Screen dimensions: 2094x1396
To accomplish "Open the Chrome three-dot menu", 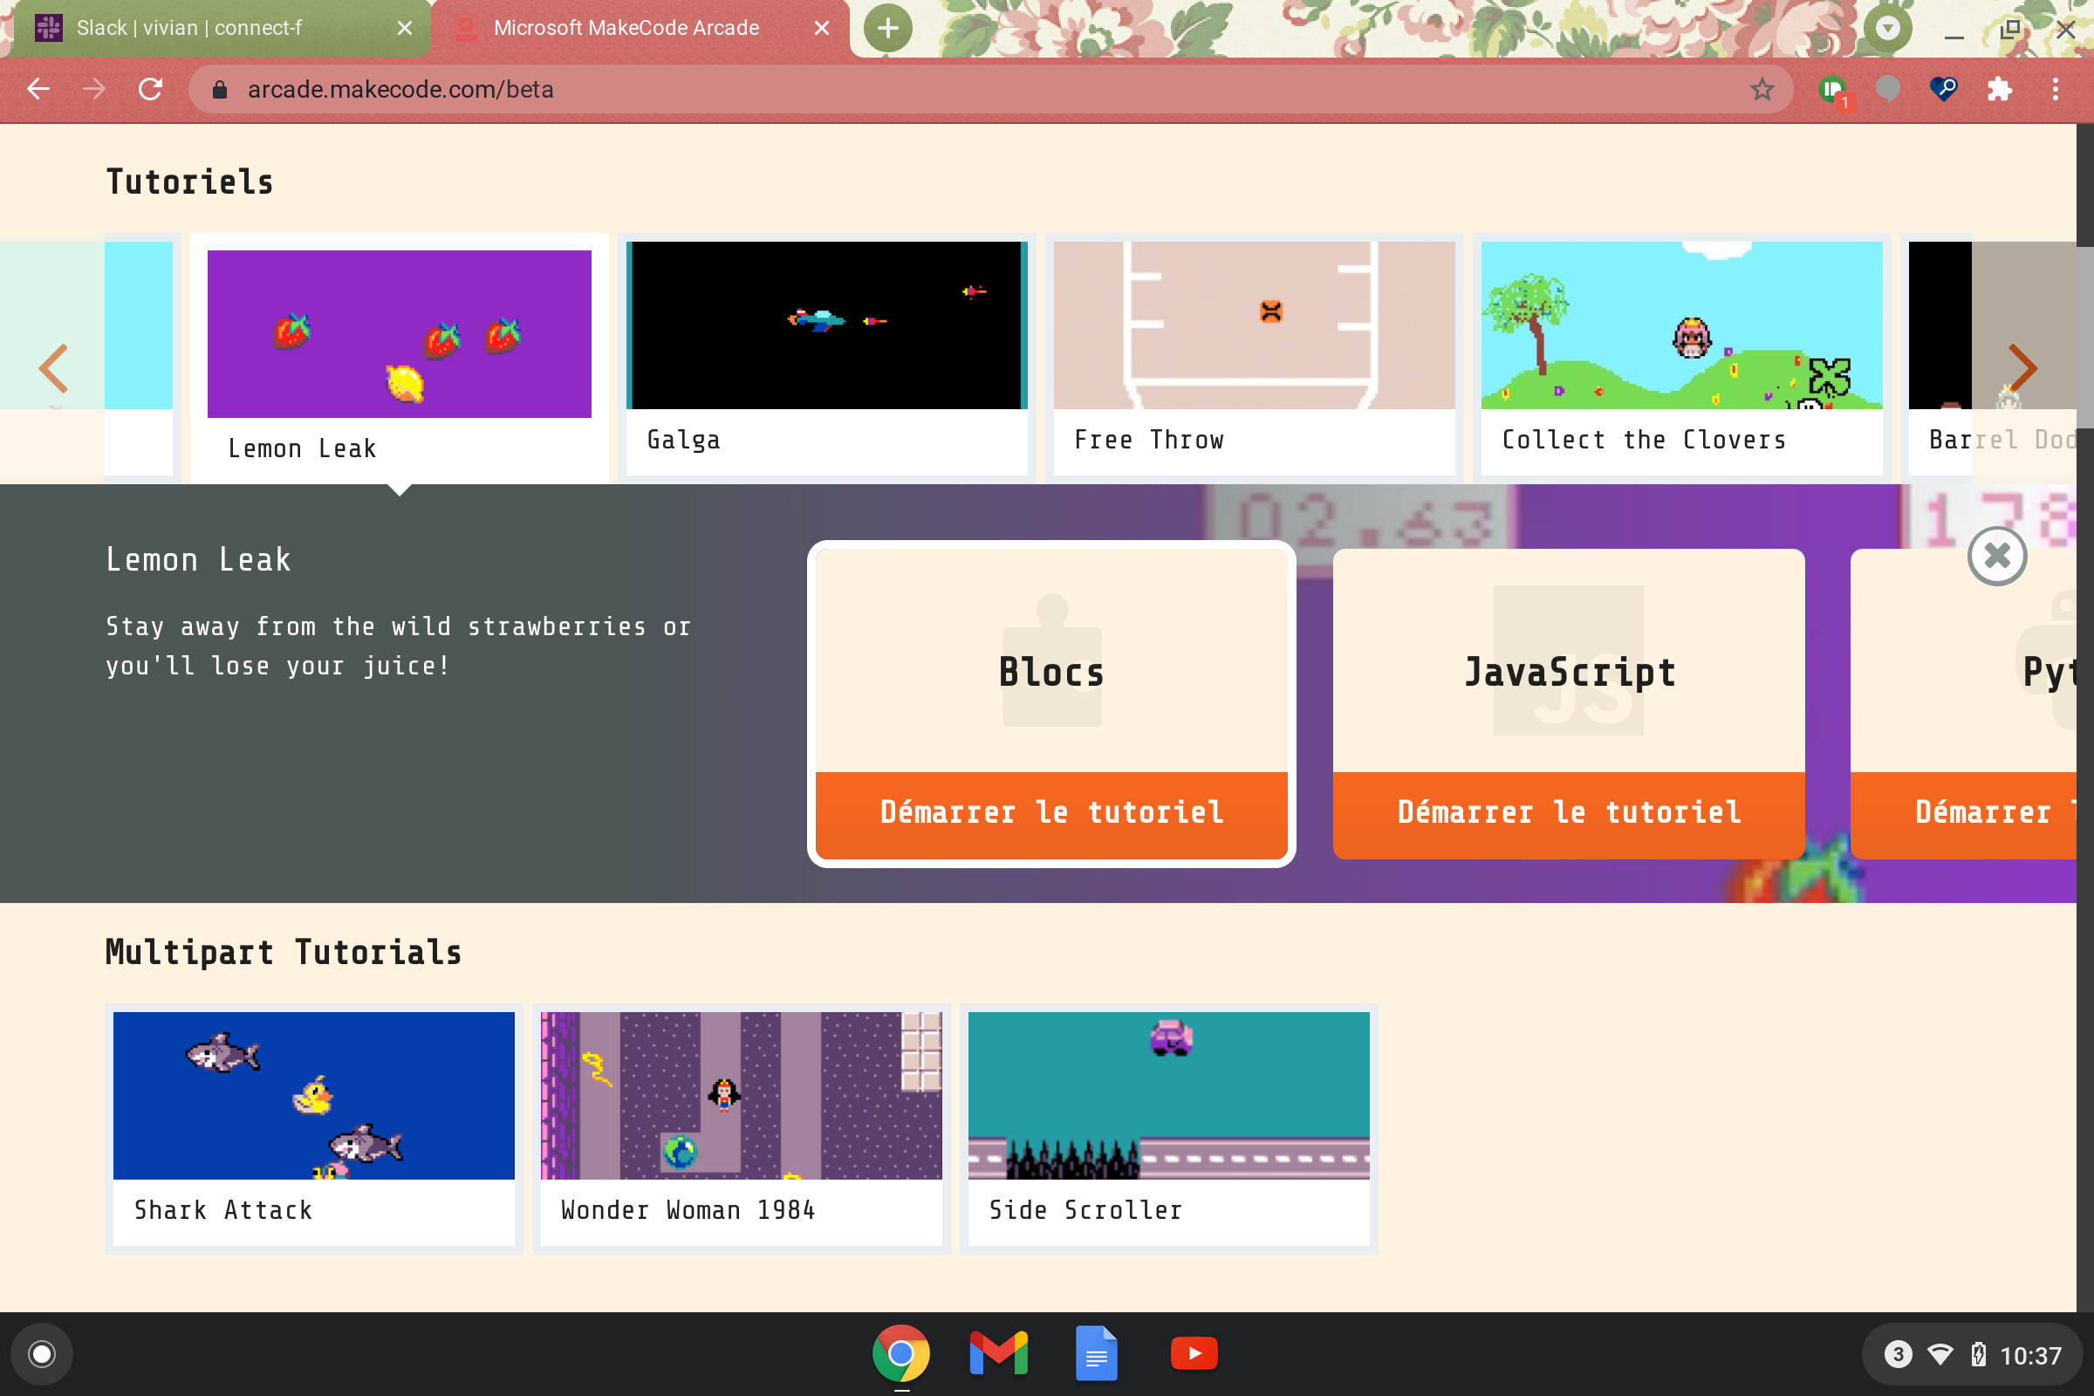I will click(2056, 89).
